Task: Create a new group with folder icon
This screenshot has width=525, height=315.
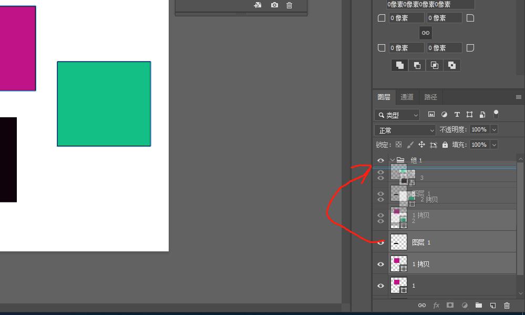Action: point(479,305)
